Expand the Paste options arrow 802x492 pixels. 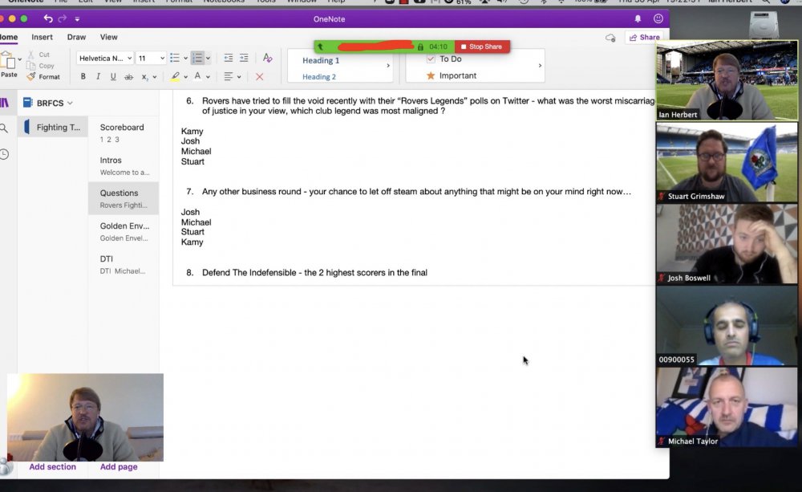[x=19, y=59]
